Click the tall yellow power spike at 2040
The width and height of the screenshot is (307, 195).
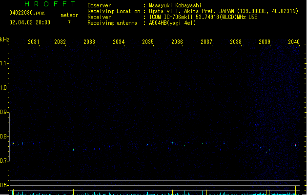pyautogui.click(x=296, y=190)
